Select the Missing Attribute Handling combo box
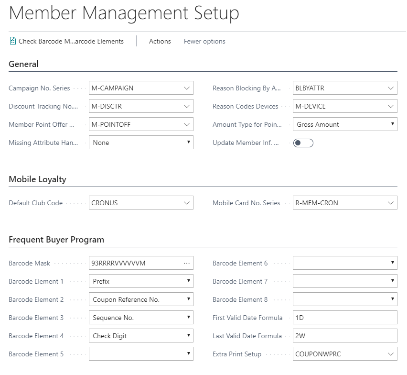Viewport: 407px width, 375px height. point(141,143)
